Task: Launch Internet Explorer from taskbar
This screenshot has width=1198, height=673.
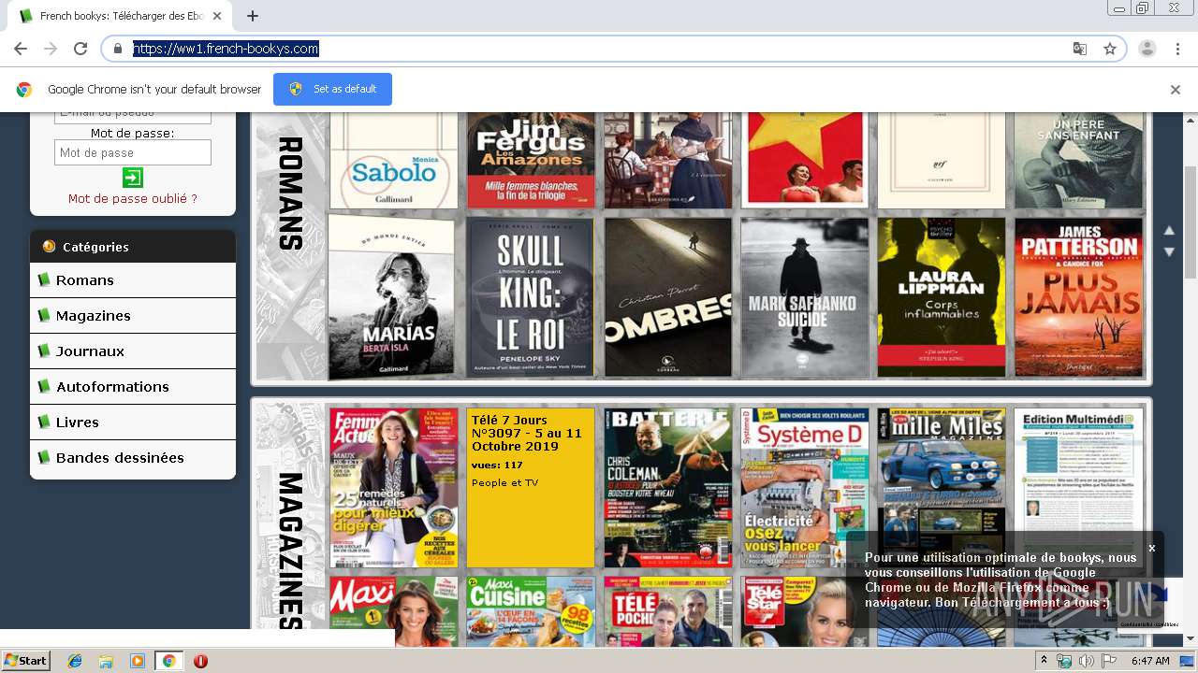Action: (x=75, y=661)
